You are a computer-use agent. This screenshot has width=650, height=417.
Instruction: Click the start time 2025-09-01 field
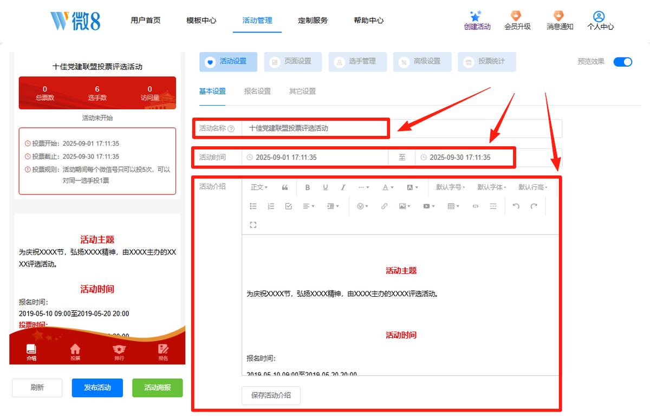[315, 158]
